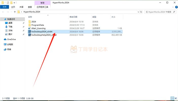
Task: Click the 2024/5/30 17:13 date cell
Action: pos(77,25)
